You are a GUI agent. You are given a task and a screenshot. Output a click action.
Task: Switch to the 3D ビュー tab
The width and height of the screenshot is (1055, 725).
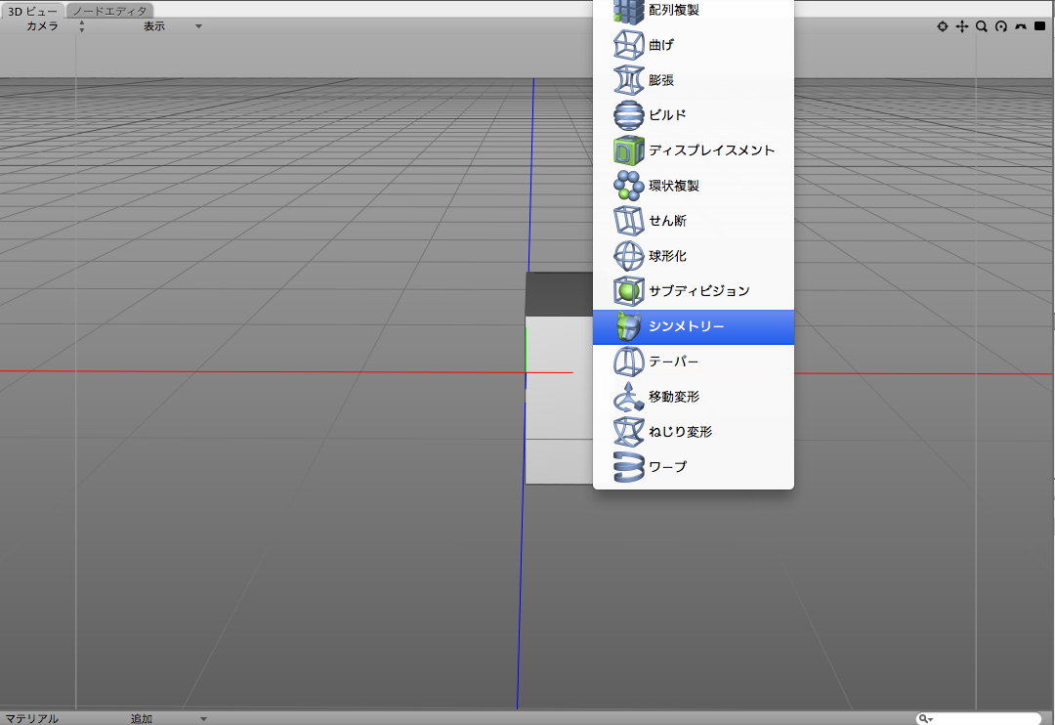click(x=33, y=11)
